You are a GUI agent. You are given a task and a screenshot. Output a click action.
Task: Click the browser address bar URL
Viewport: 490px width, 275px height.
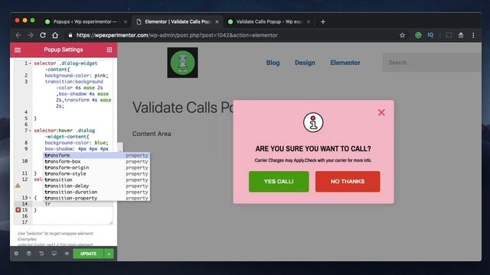tap(177, 35)
